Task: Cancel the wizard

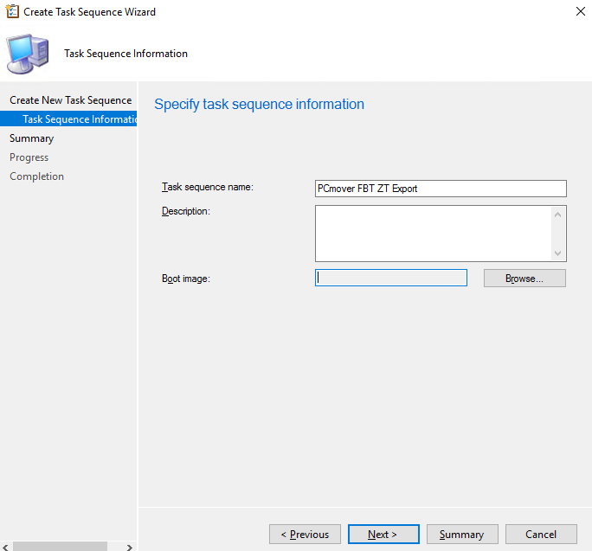Action: coord(541,534)
